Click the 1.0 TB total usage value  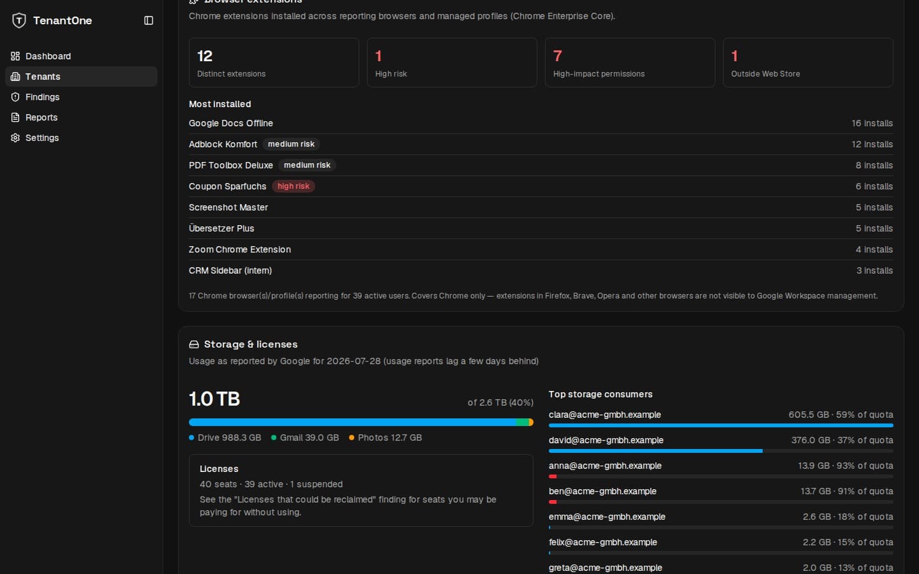click(214, 399)
